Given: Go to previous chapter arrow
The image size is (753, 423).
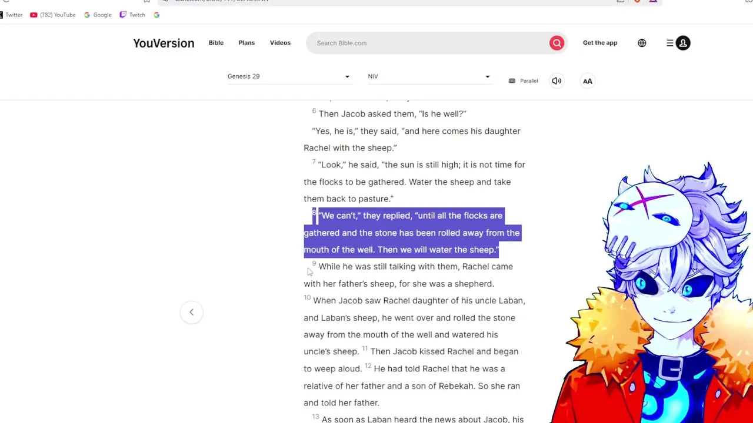Looking at the screenshot, I should (191, 312).
